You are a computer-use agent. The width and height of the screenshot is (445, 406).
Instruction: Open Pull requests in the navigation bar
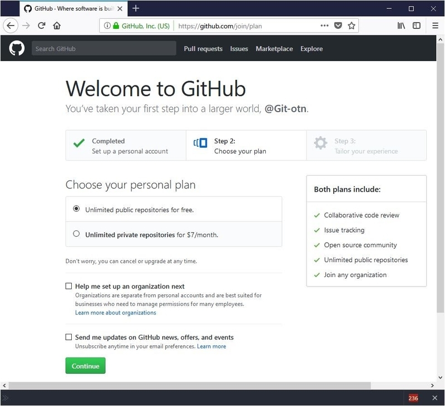click(203, 49)
